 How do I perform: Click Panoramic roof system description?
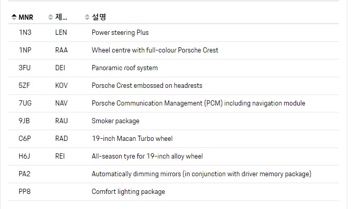click(125, 68)
